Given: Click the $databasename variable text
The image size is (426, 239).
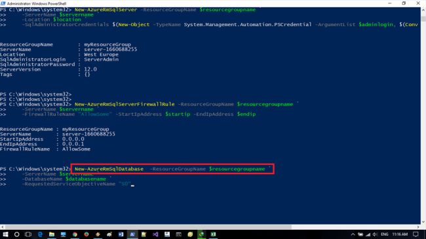Looking at the screenshot, I should coord(86,179).
